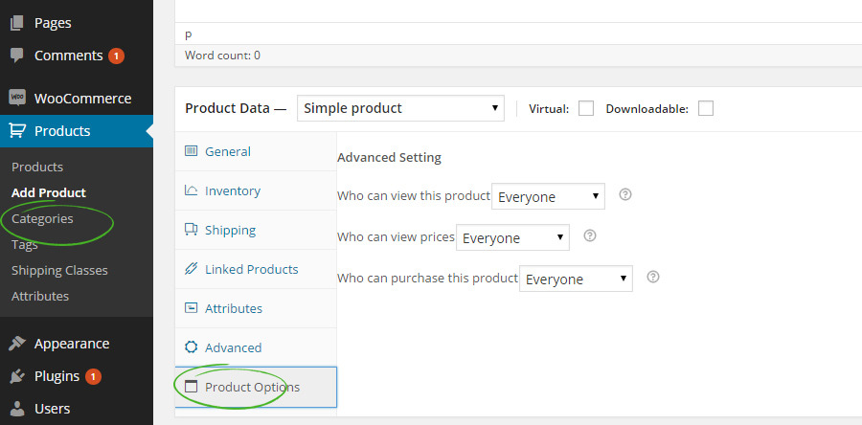Expand 'Who can view this product' dropdown
The width and height of the screenshot is (862, 425).
tap(548, 197)
